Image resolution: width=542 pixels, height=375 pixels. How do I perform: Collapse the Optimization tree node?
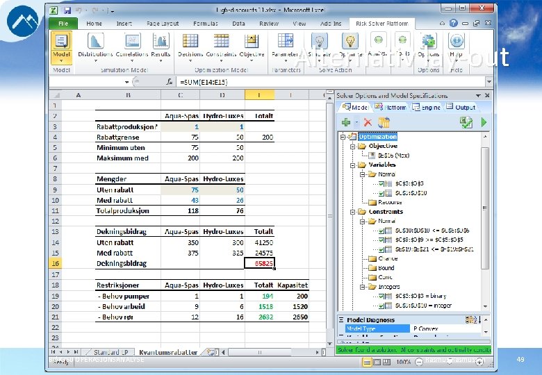point(343,137)
